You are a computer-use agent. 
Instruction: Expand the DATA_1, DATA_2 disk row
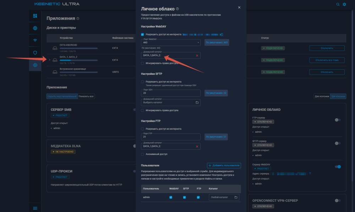click(49, 60)
